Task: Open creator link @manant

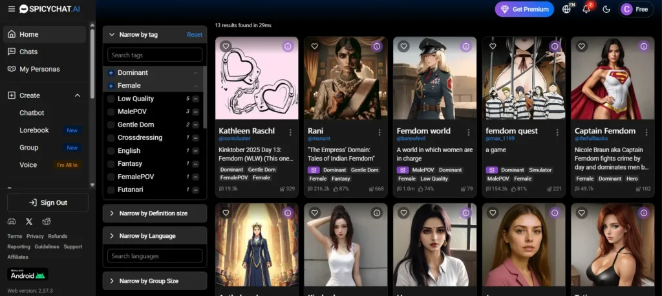Action: coord(319,139)
